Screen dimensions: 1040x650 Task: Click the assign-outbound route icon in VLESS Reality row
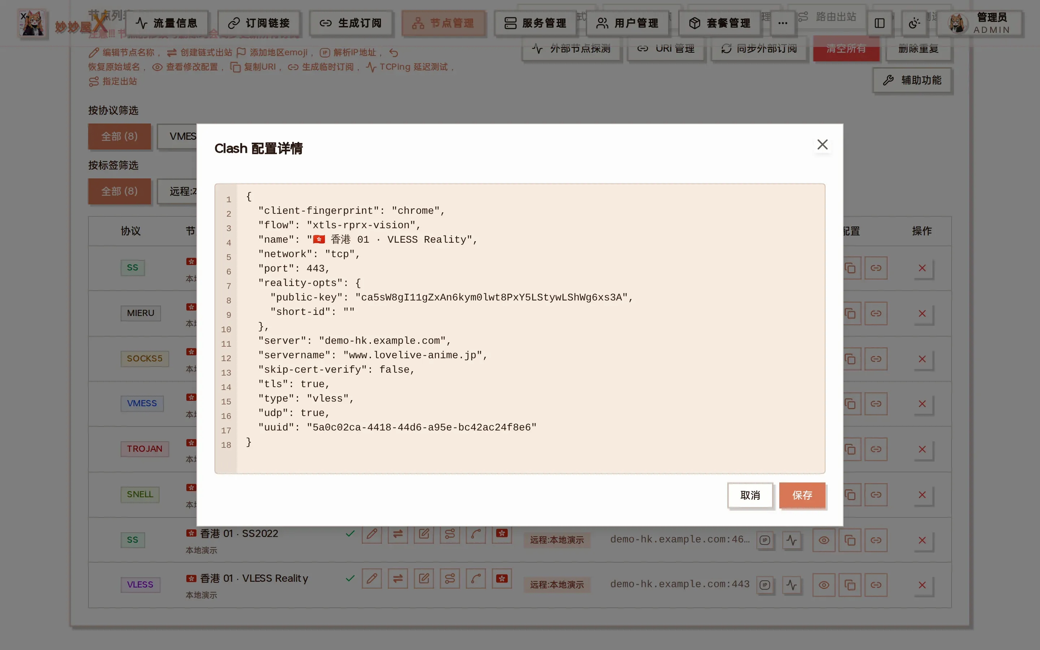coord(450,578)
